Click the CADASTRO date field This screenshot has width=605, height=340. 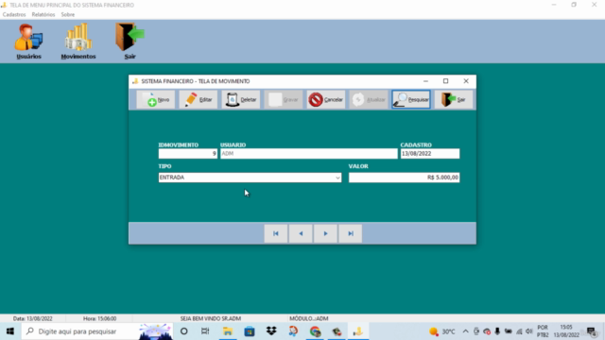tap(430, 153)
